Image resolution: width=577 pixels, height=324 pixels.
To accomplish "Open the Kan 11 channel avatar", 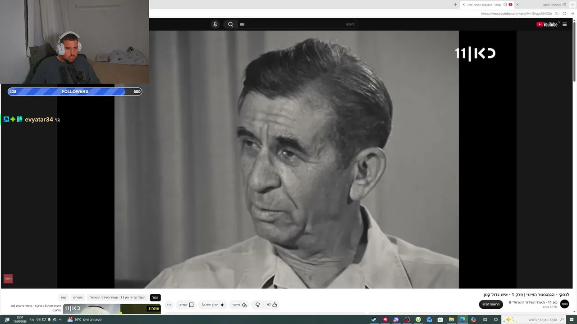I will pyautogui.click(x=564, y=304).
